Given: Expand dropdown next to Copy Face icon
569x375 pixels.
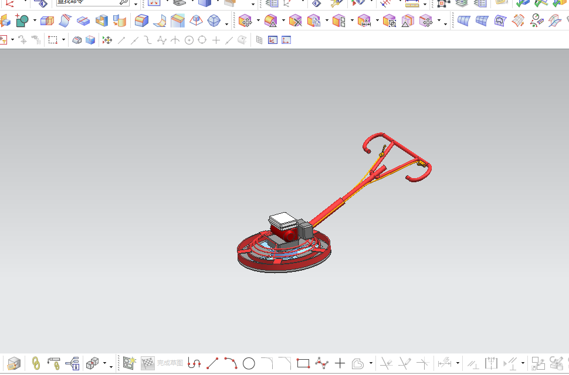Looking at the screenshot, I should click(x=327, y=21).
